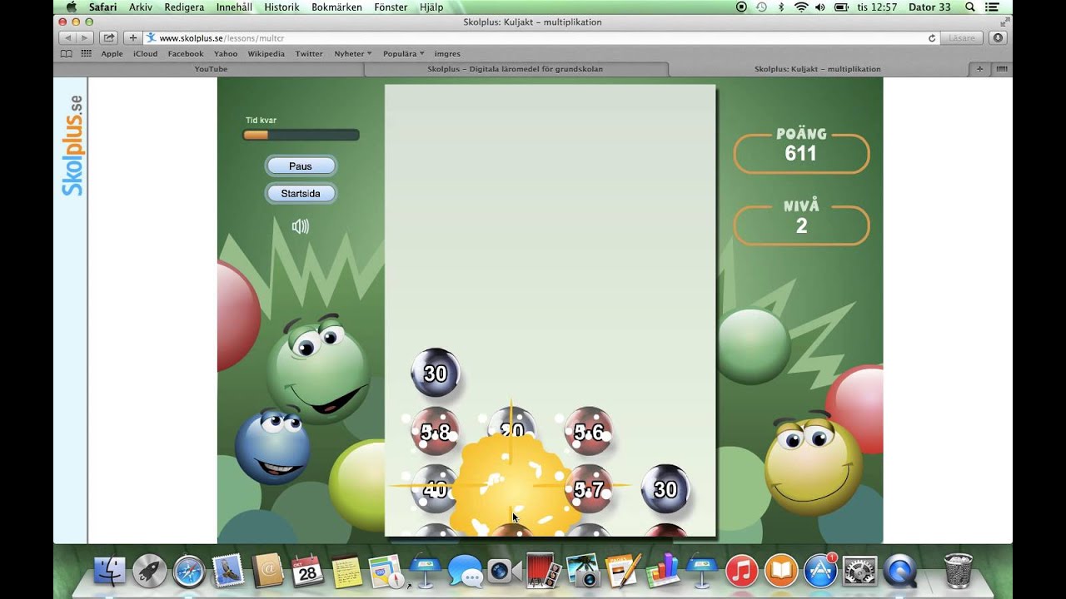Reload the page with the refresh icon
The width and height of the screenshot is (1066, 599).
[932, 38]
